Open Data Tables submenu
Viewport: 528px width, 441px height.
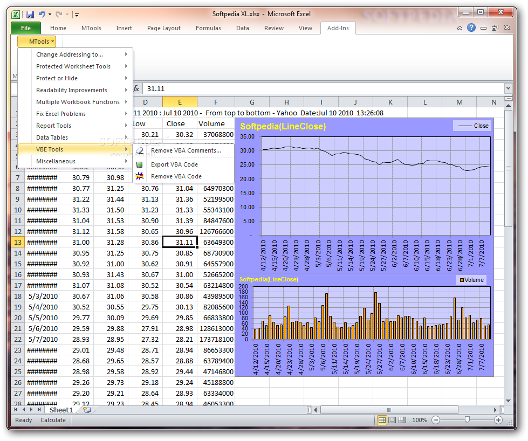click(x=75, y=137)
